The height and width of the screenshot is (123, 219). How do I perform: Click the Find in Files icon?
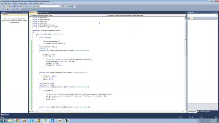pyautogui.click(x=38, y=6)
